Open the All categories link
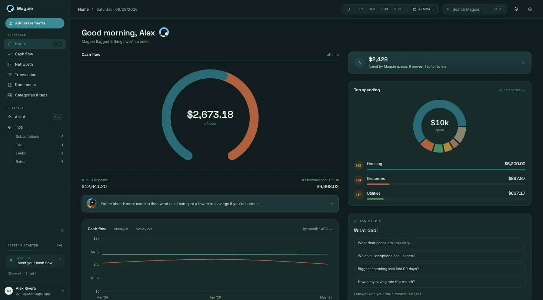This screenshot has height=300, width=543. click(512, 90)
